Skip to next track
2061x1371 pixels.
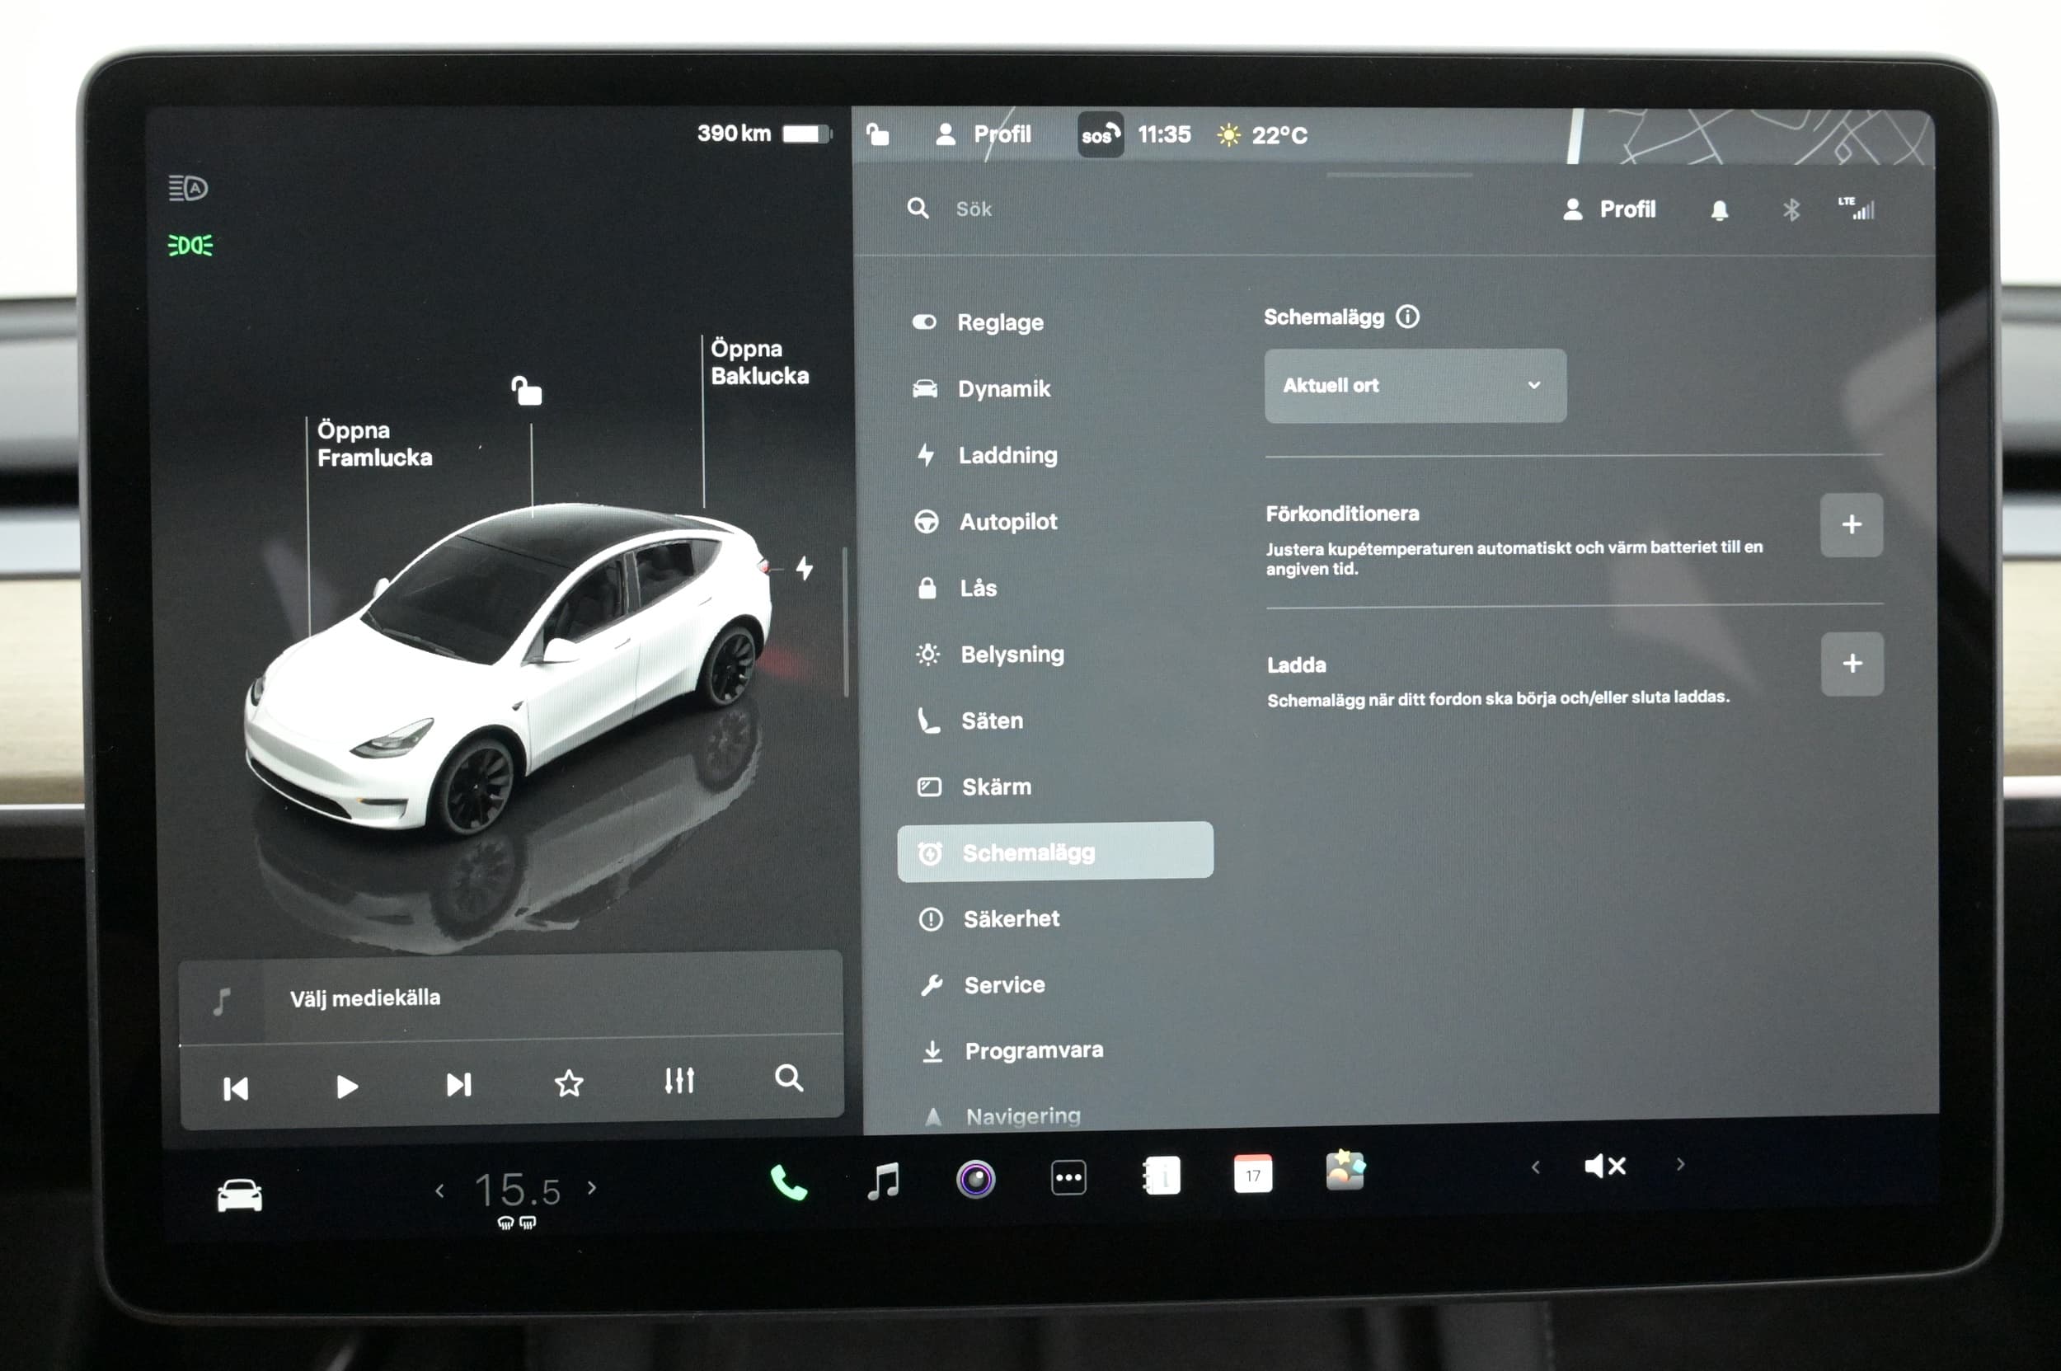[458, 1085]
